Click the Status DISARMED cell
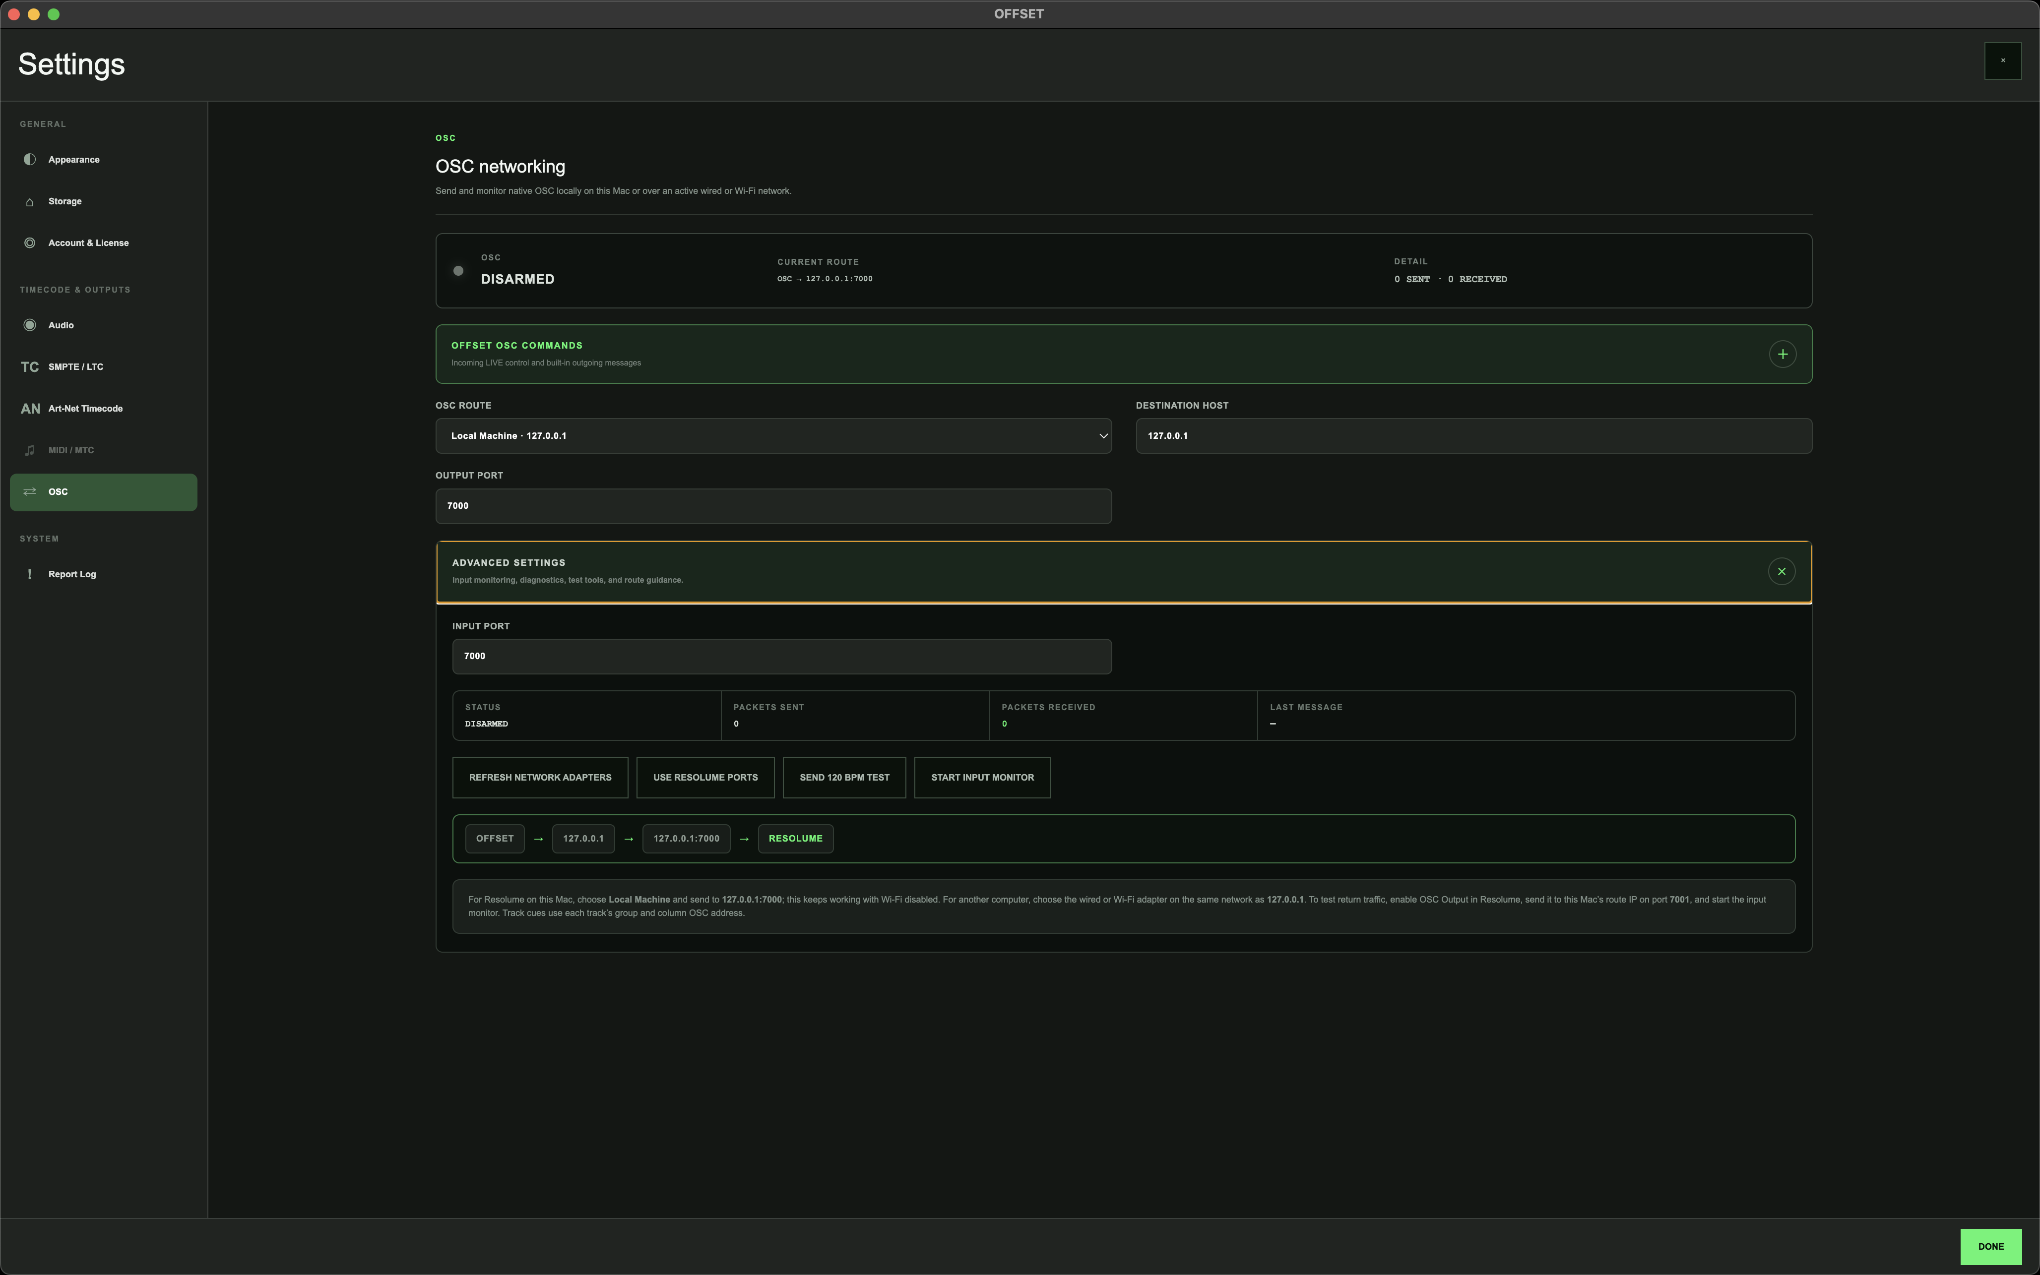The width and height of the screenshot is (2040, 1275). [x=587, y=716]
